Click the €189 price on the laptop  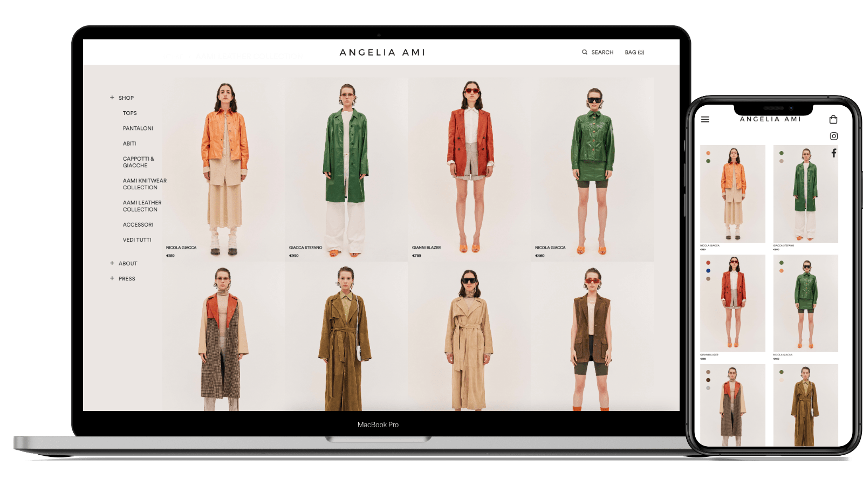(170, 256)
